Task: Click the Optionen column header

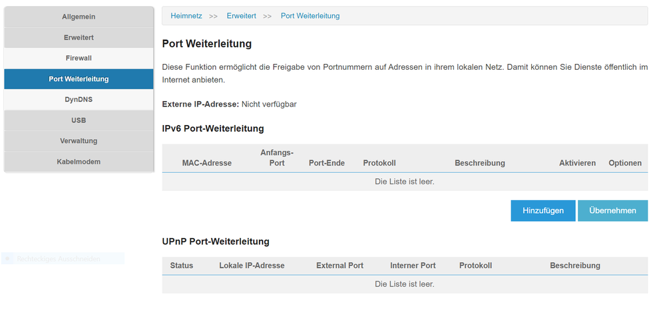Action: (x=625, y=163)
